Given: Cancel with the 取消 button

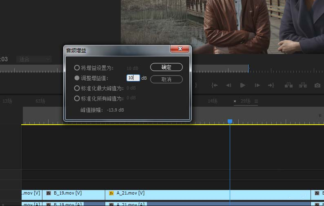Looking at the screenshot, I should pyautogui.click(x=166, y=79).
